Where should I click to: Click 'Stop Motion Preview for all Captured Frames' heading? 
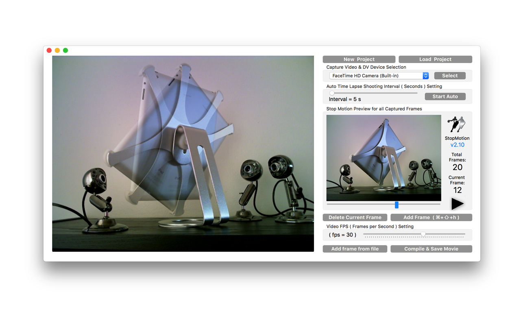click(374, 109)
